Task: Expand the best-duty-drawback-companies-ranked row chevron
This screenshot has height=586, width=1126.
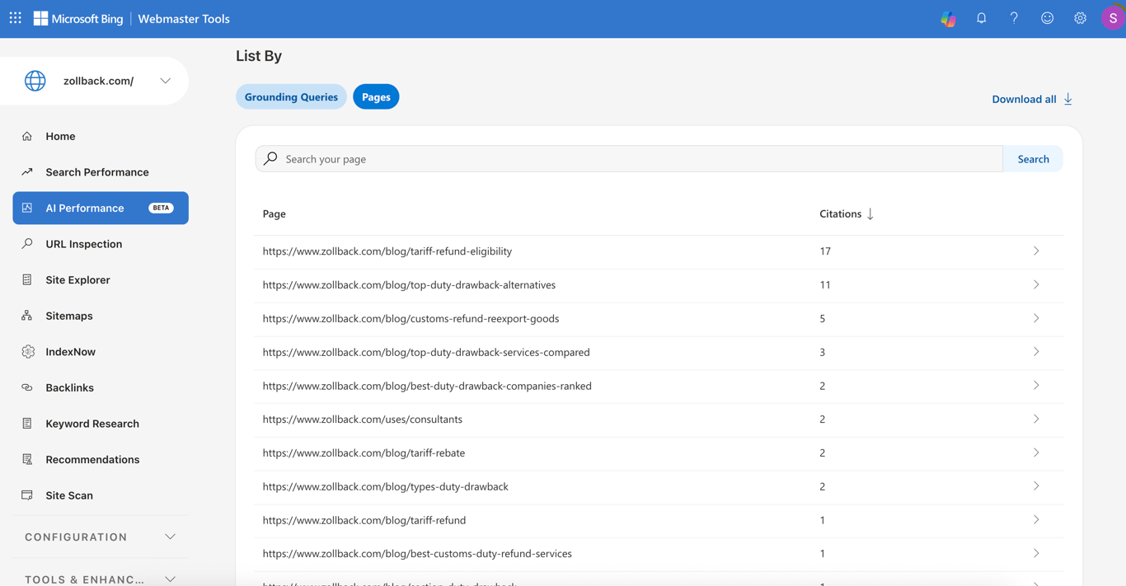Action: tap(1036, 385)
